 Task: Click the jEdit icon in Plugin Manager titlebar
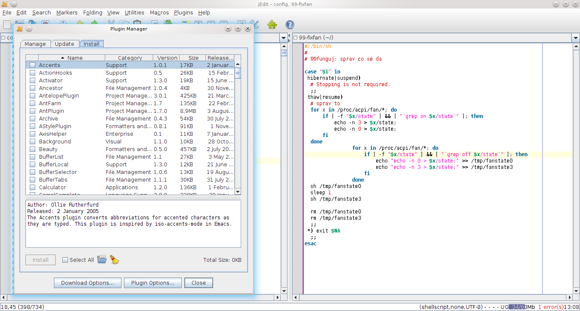20,29
